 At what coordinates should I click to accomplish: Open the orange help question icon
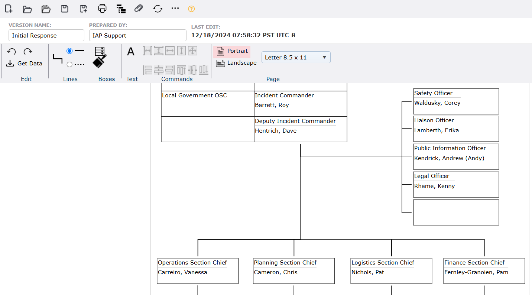pos(191,9)
